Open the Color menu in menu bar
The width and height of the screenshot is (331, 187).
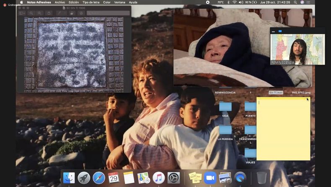(107, 2)
